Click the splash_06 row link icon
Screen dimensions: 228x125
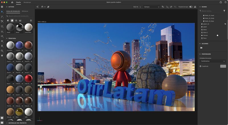[x=225, y=24]
